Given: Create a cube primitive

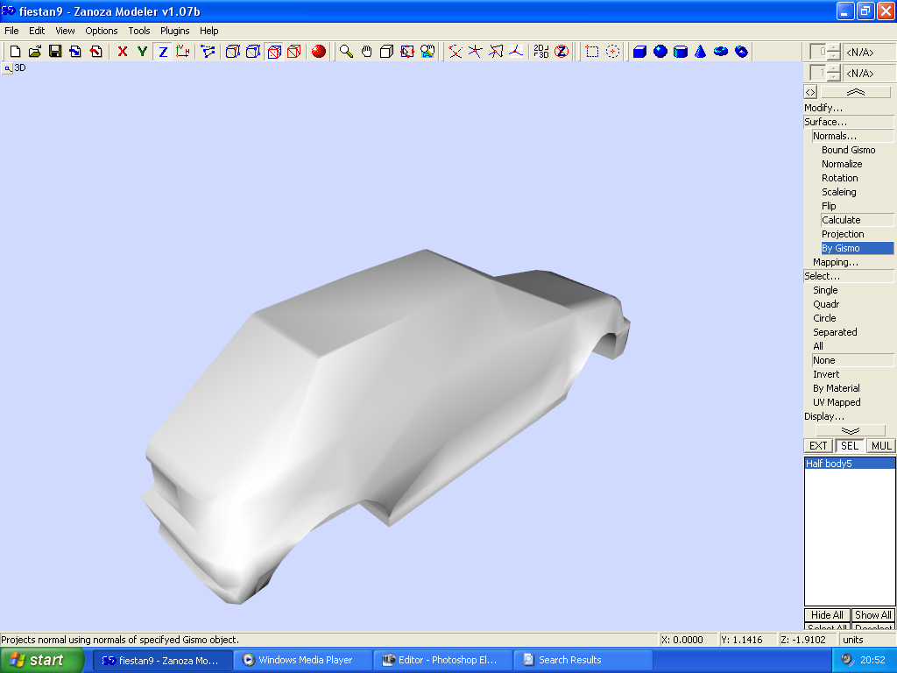Looking at the screenshot, I should [x=639, y=52].
